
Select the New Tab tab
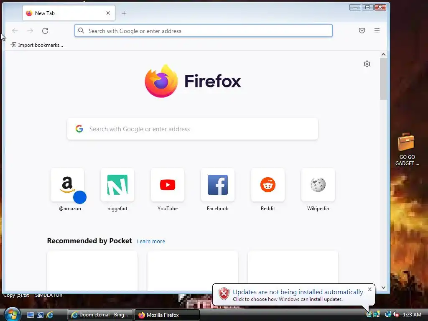(69, 13)
